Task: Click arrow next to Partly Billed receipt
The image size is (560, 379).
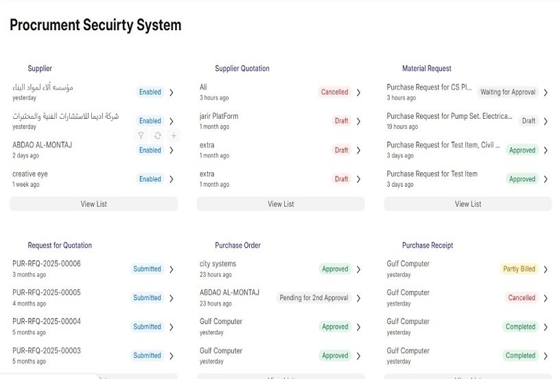Action: coord(546,269)
